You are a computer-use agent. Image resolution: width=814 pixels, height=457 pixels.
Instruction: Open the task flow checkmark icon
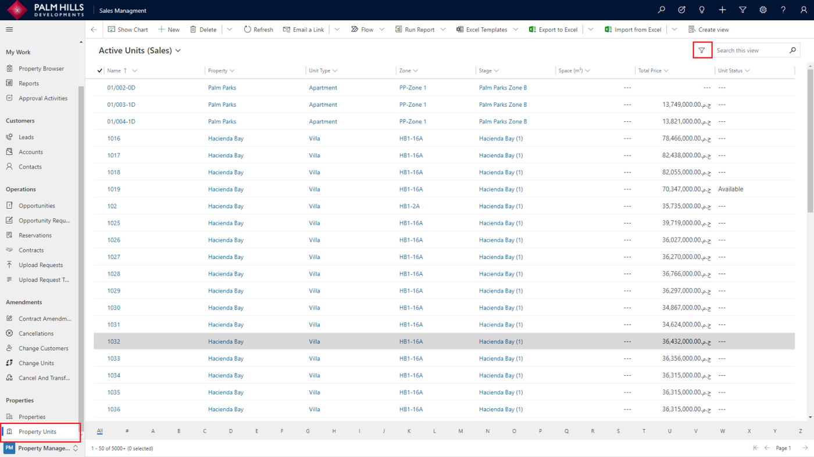(x=681, y=10)
